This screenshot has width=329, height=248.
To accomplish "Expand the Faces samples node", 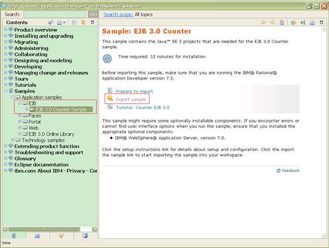I will (x=20, y=115).
